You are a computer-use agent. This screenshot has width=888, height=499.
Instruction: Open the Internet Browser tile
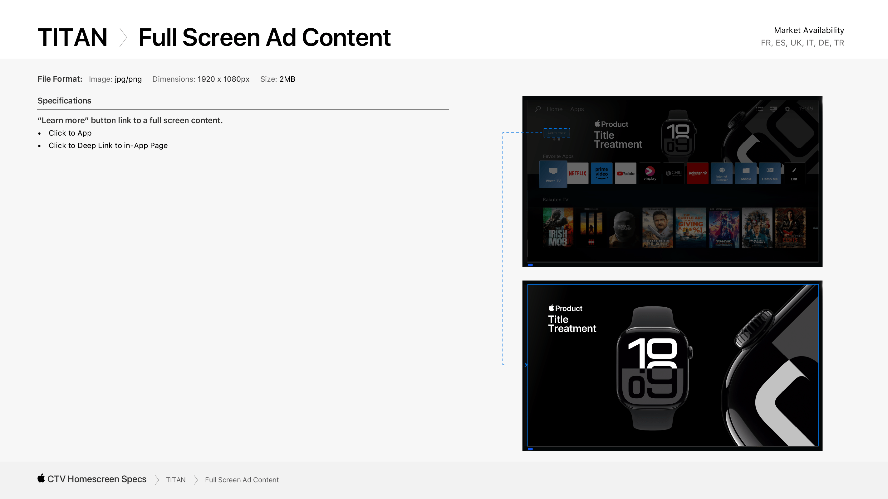[722, 173]
